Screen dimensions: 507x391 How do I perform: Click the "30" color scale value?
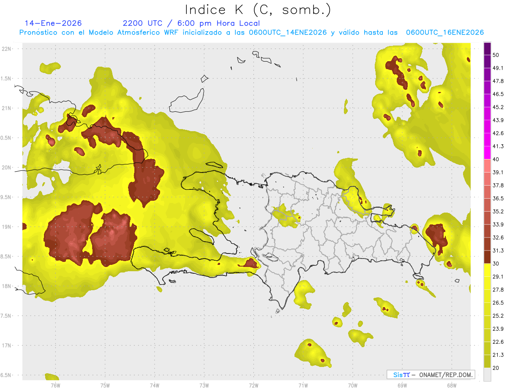(x=497, y=264)
